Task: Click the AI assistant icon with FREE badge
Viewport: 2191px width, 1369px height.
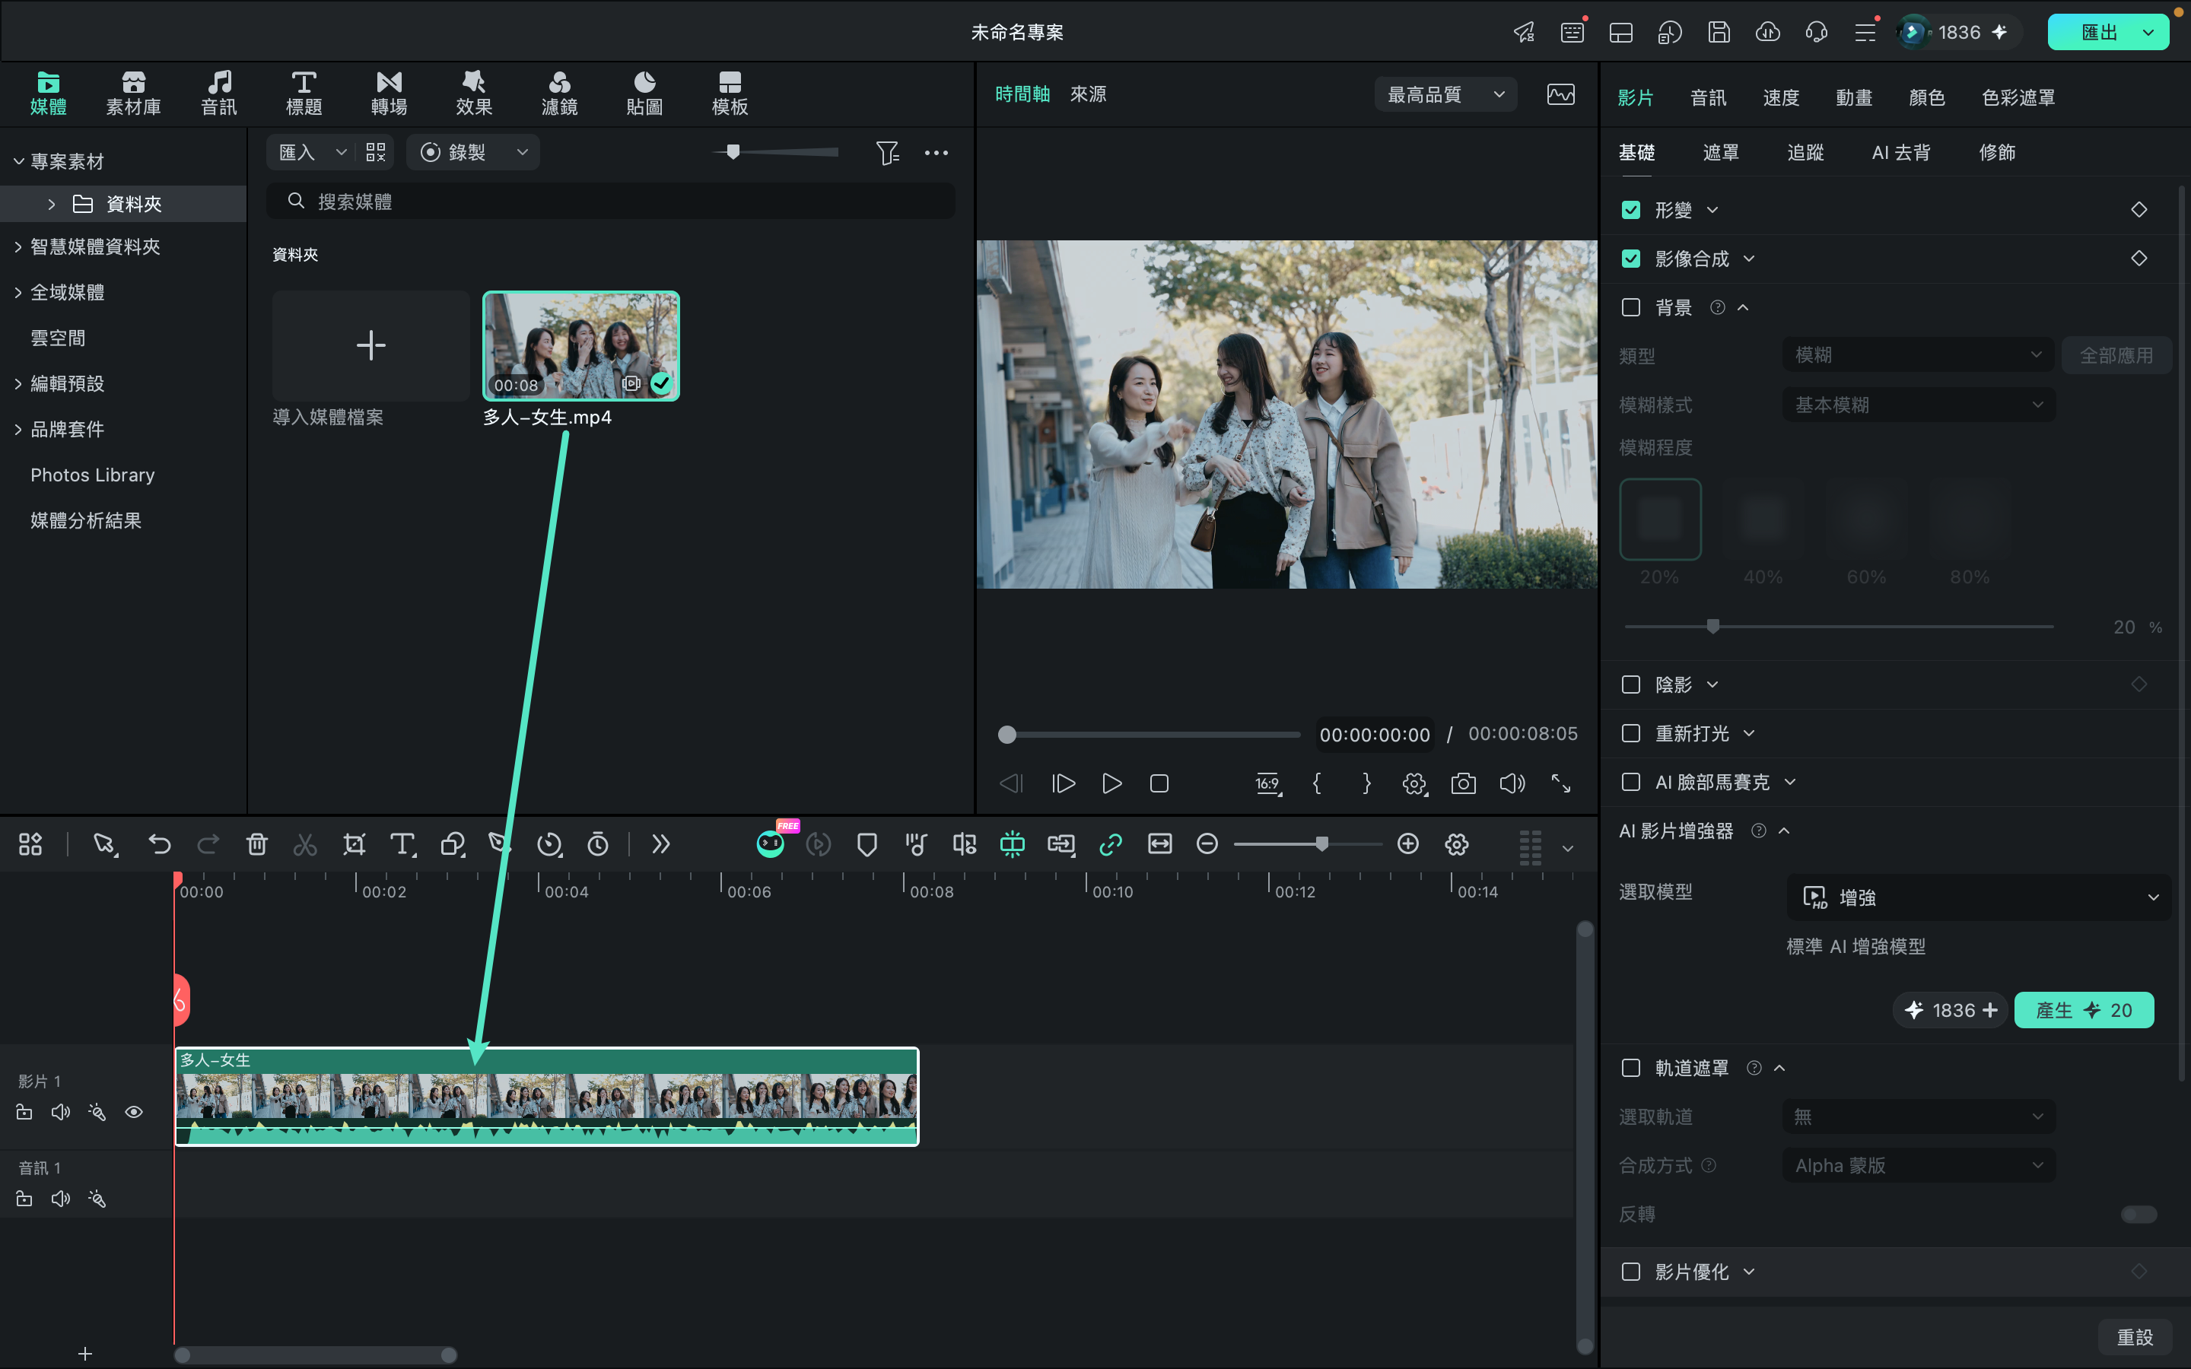Action: (771, 843)
